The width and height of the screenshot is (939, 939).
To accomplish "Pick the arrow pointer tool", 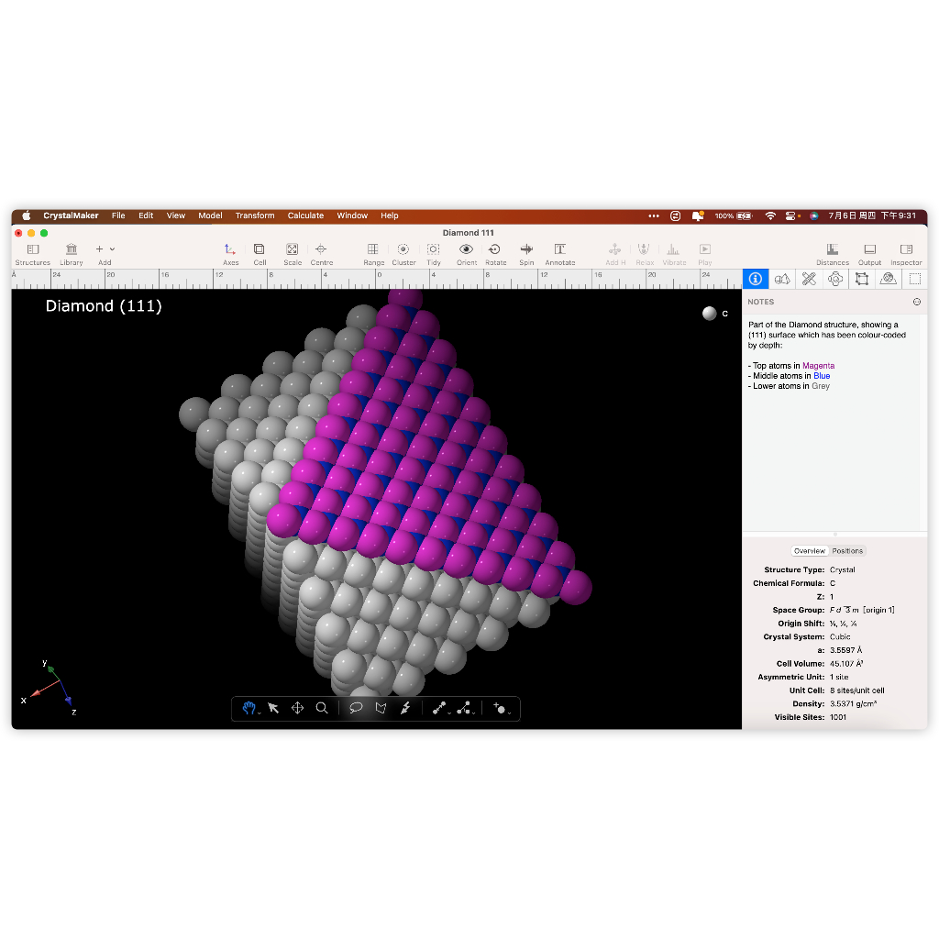I will [273, 708].
